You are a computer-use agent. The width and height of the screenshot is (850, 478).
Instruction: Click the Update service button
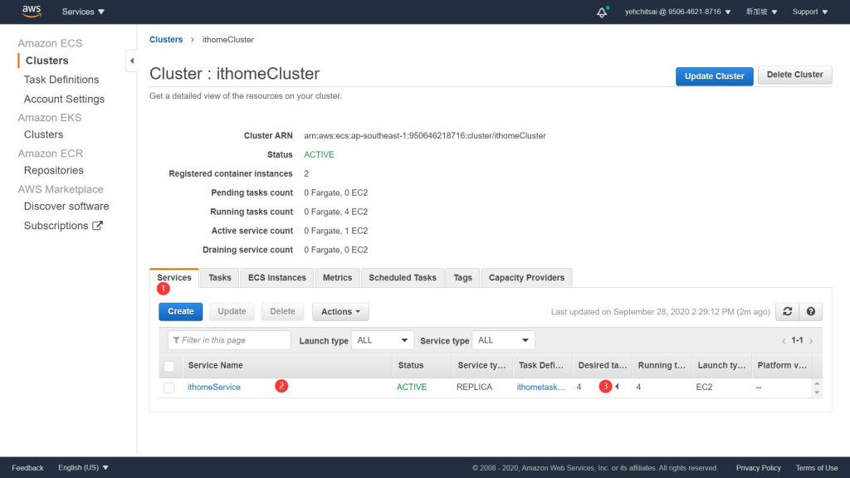click(x=232, y=312)
